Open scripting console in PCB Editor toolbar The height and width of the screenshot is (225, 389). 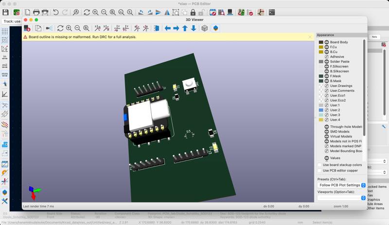click(272, 12)
